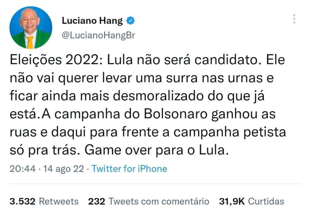Open the "Tweets com comentário" label
Screen dimensions: 310x216
pos(159,201)
